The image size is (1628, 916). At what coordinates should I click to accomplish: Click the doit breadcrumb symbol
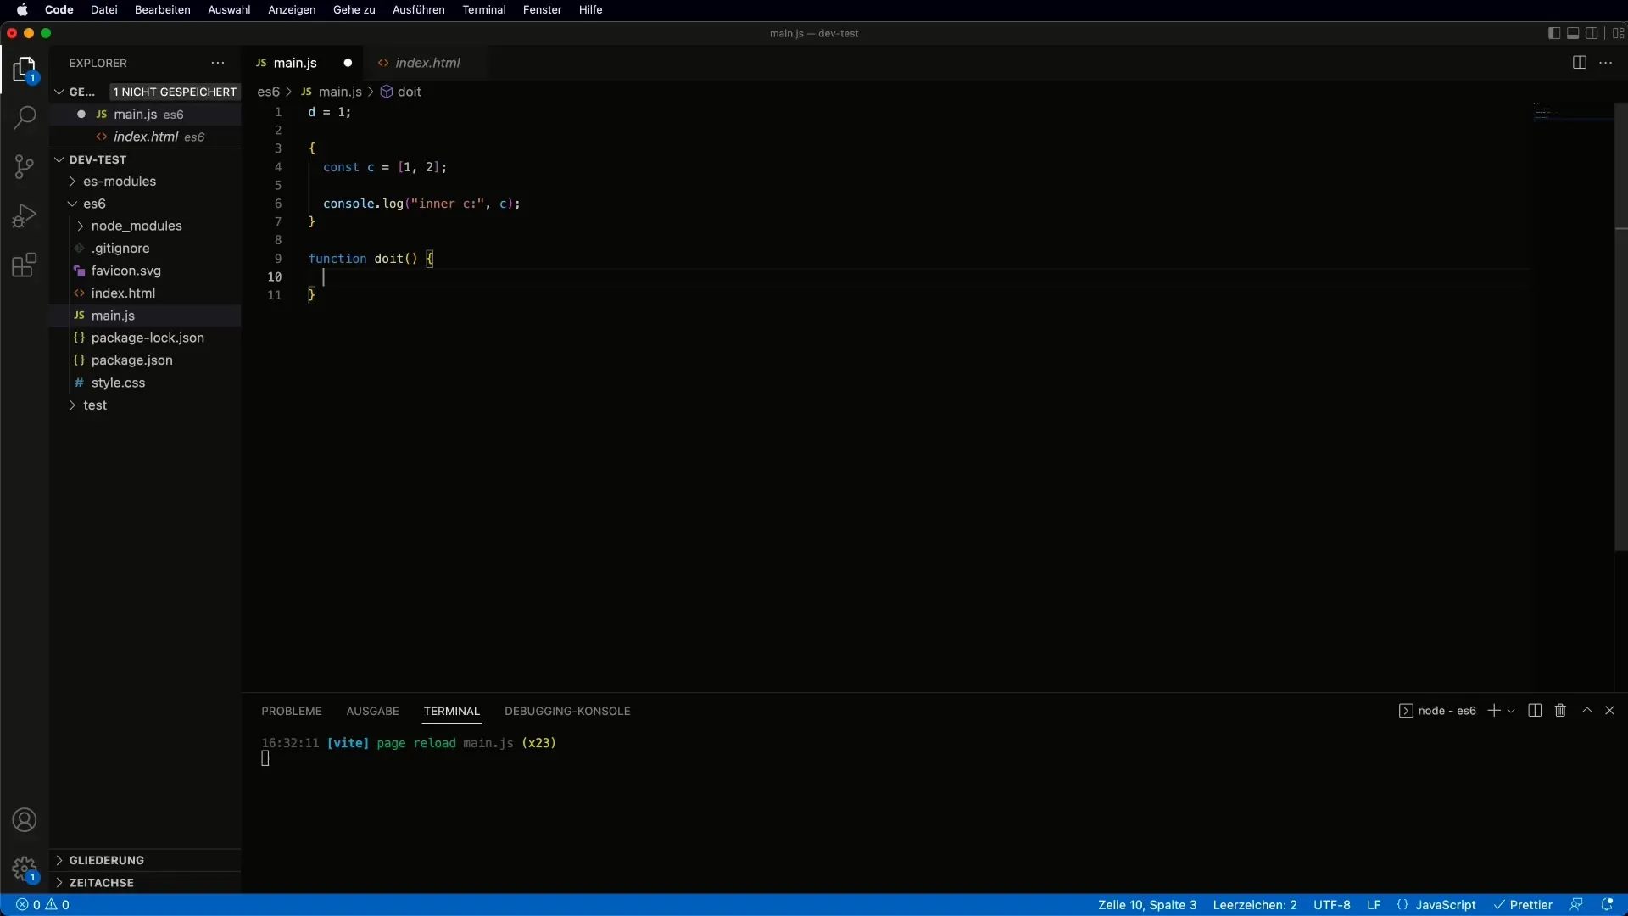[x=401, y=92]
